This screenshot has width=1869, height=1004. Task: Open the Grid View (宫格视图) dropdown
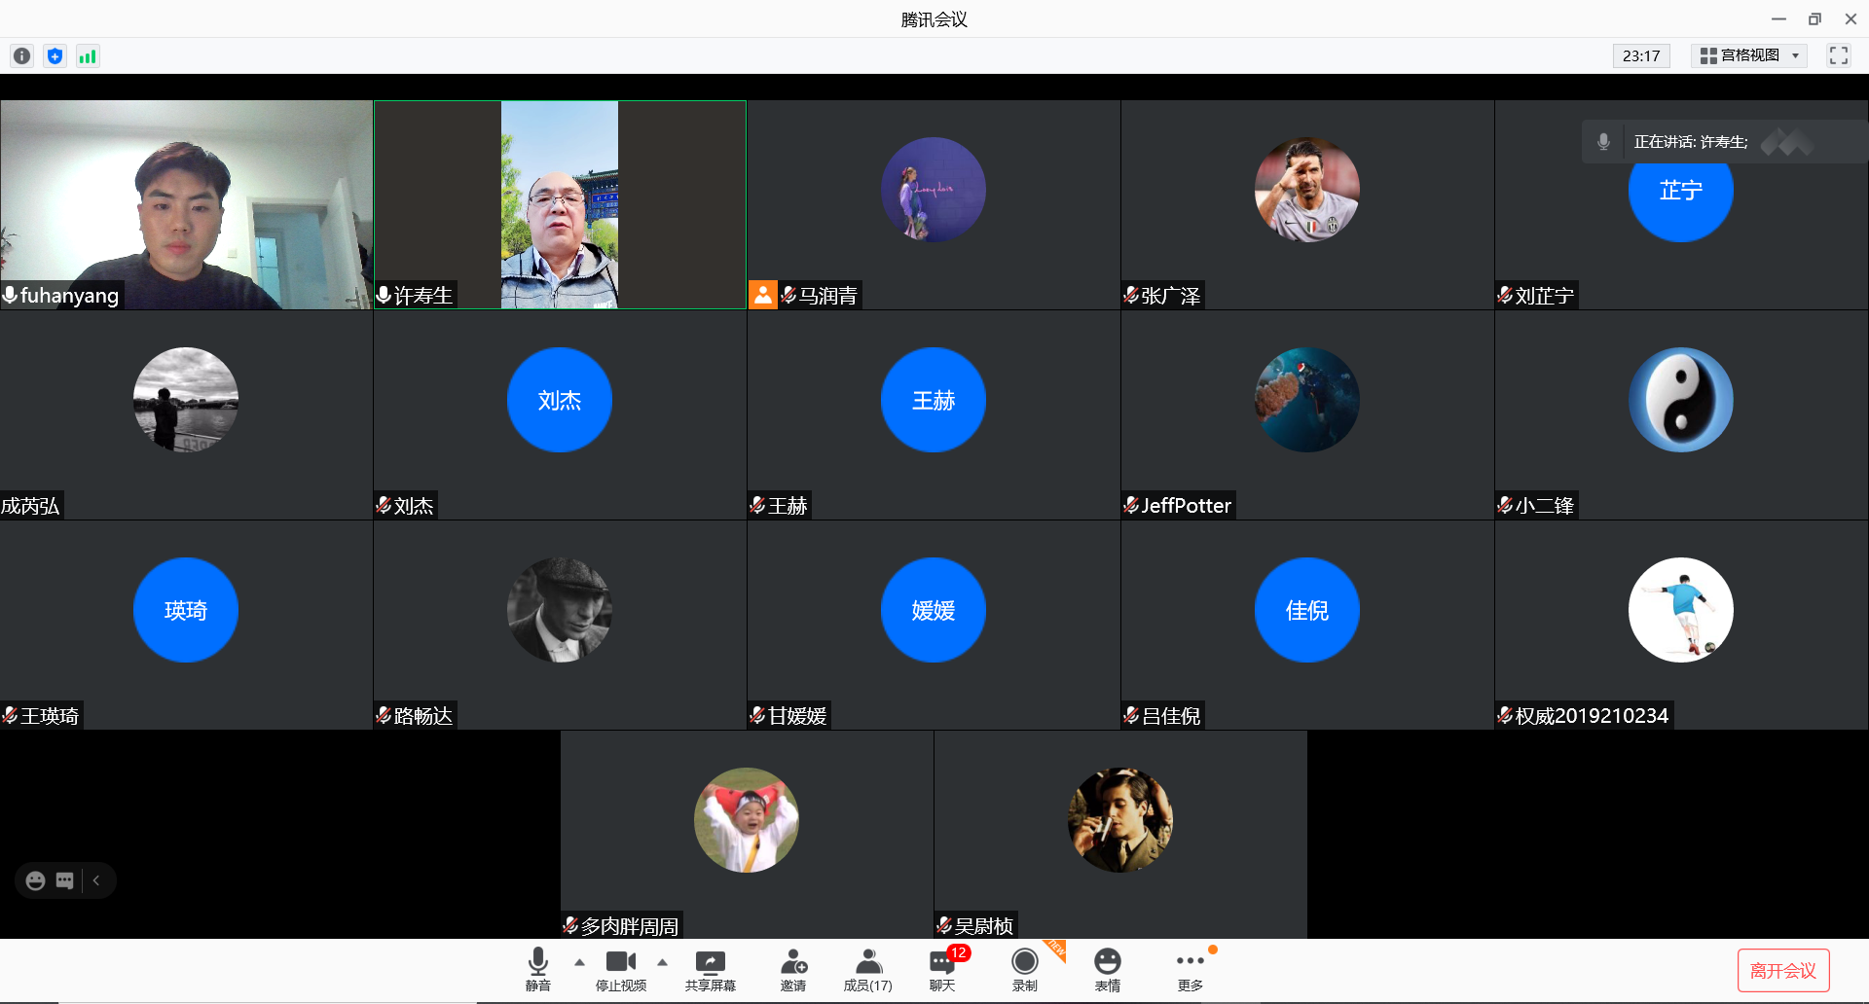[1749, 55]
